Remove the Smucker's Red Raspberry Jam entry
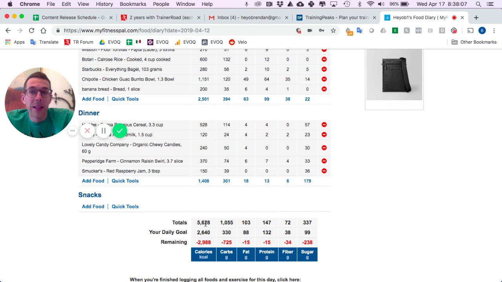This screenshot has height=282, width=502. pyautogui.click(x=324, y=171)
